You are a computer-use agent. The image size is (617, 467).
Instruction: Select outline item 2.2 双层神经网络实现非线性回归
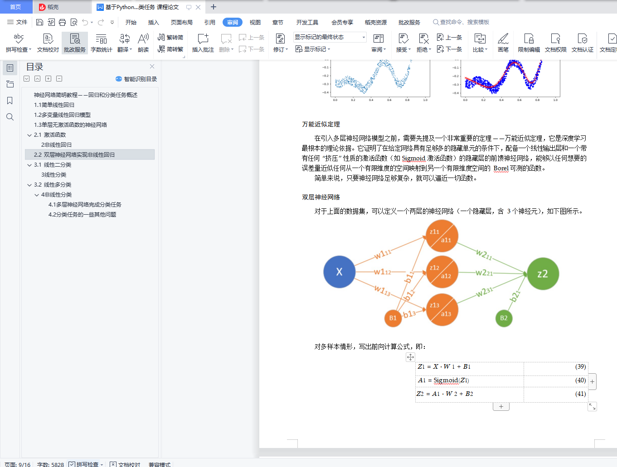tap(90, 155)
